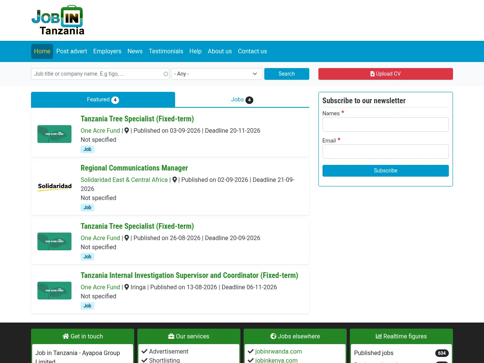This screenshot has height=363, width=484.
Task: Open the Employers menu item
Action: 107,51
